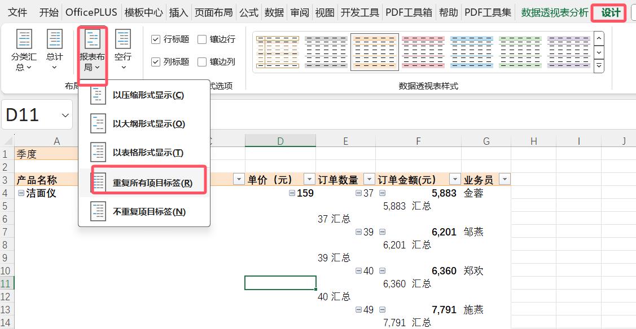The image size is (636, 329).
Task: Switch to the 开发工具 tab
Action: [360, 12]
